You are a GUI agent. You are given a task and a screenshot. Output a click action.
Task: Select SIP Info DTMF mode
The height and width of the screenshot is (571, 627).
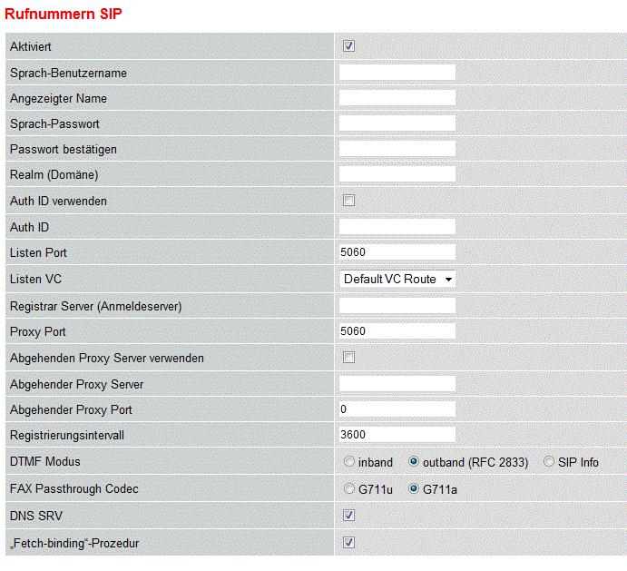[550, 462]
